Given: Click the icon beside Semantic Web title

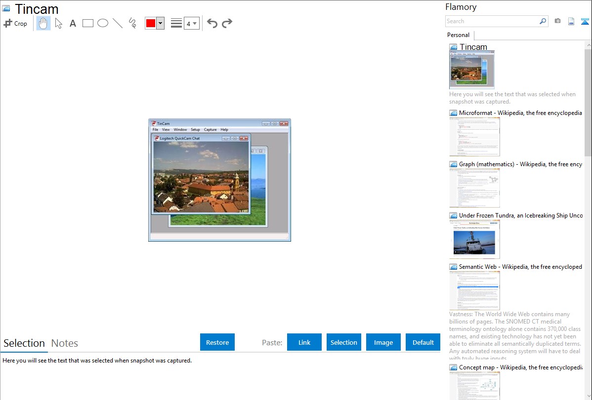Looking at the screenshot, I should [x=454, y=266].
